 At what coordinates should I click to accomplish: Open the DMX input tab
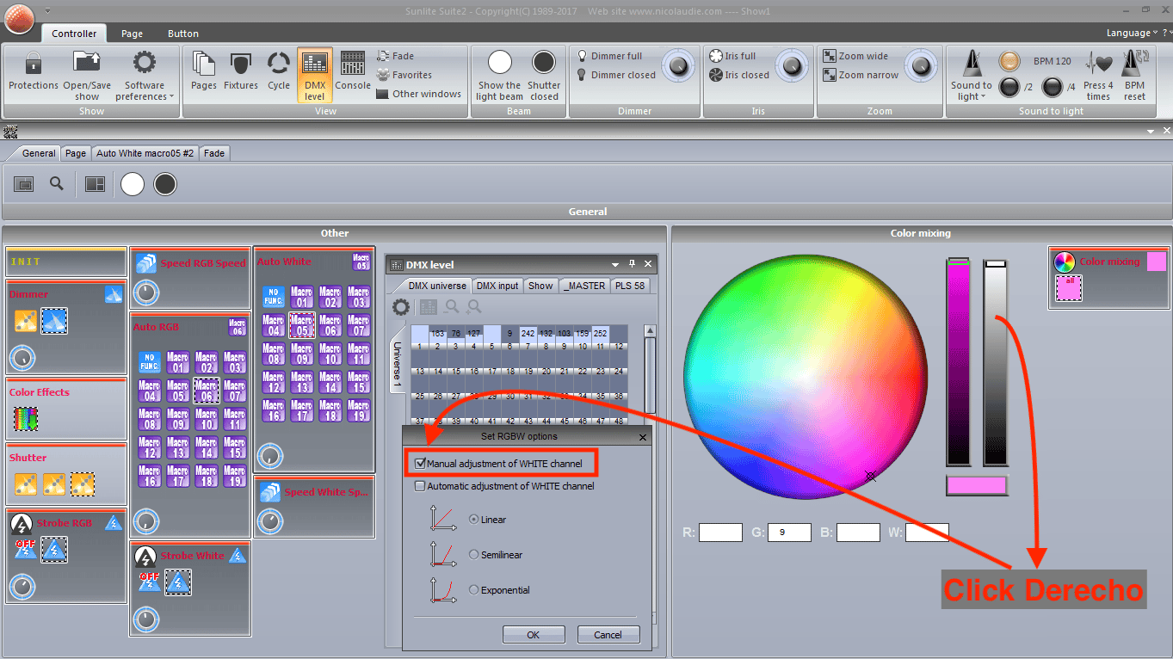[497, 286]
